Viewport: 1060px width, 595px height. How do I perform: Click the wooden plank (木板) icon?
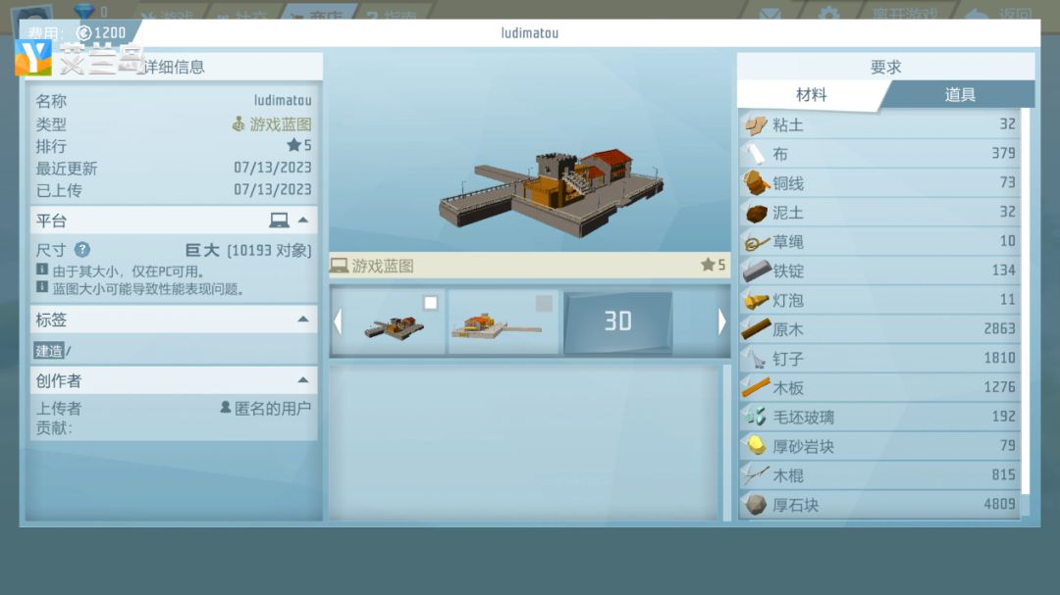(x=756, y=387)
